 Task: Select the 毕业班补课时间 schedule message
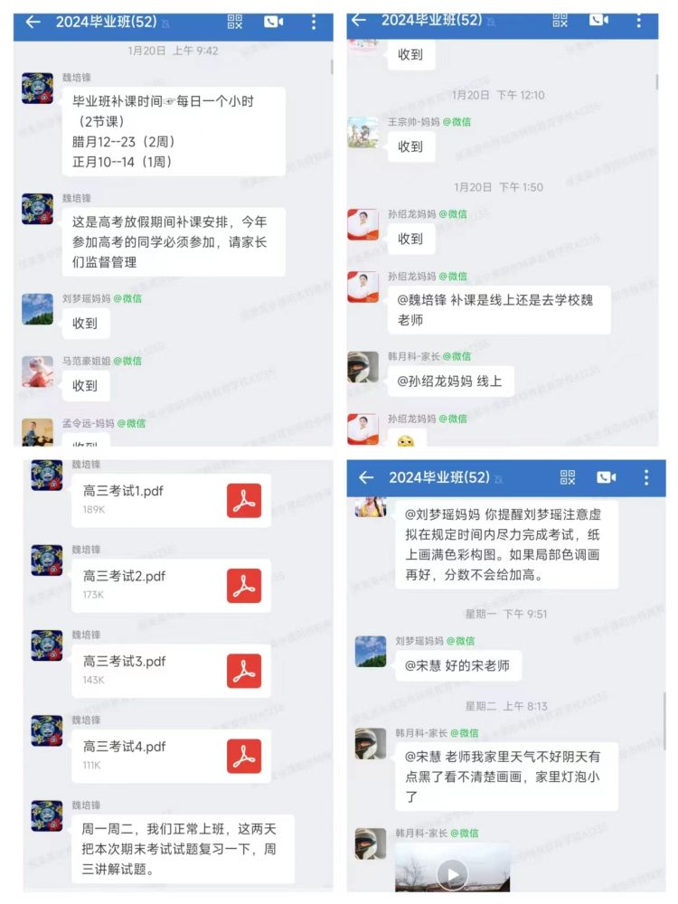click(174, 131)
